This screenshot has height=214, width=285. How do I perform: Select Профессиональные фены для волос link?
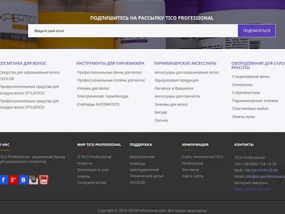pos(110,72)
